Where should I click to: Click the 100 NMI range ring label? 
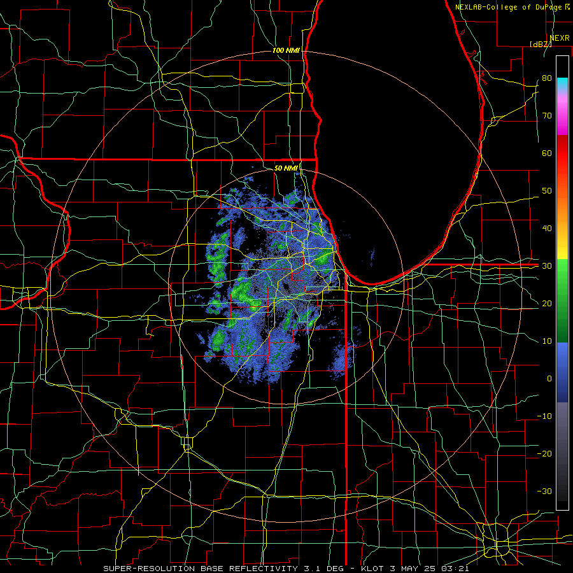pyautogui.click(x=286, y=50)
